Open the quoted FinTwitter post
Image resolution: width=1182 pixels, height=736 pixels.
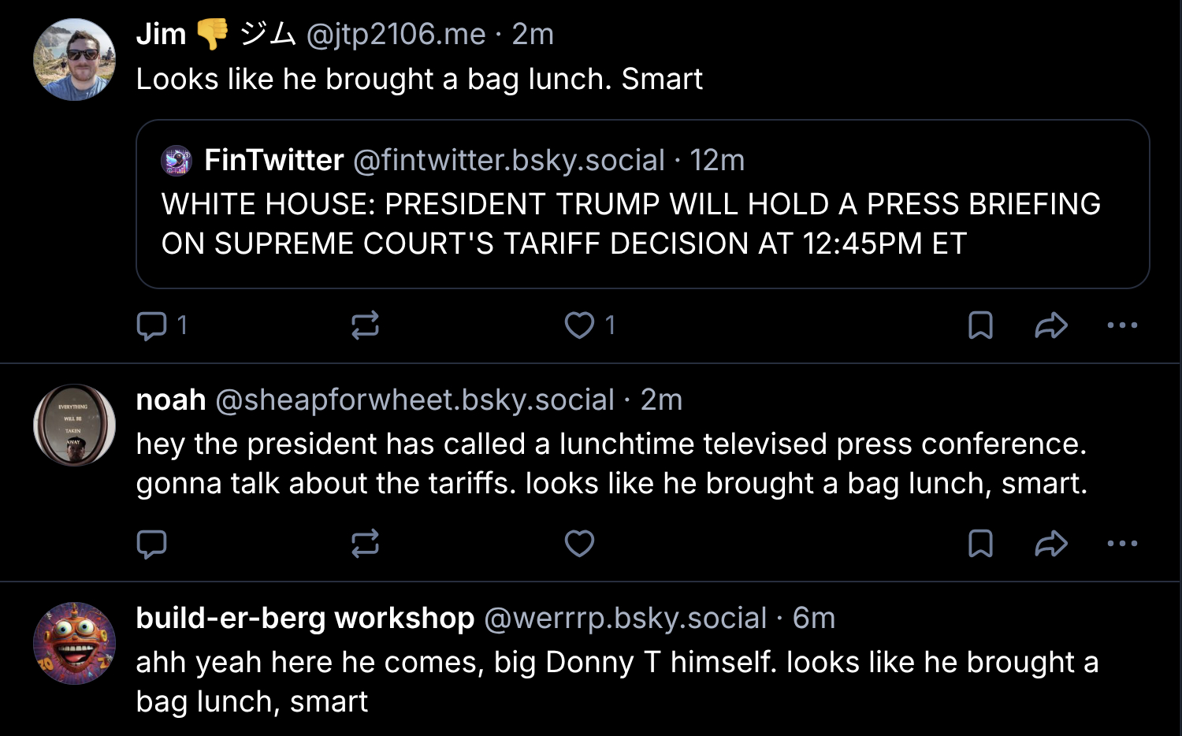pos(630,225)
